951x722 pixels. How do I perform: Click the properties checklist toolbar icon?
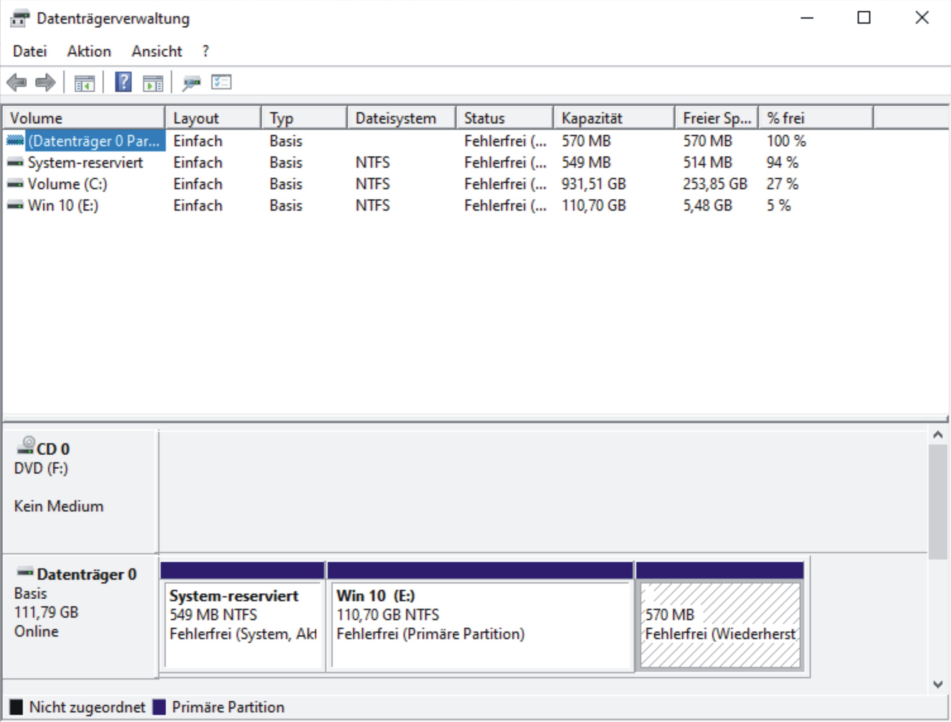(x=221, y=82)
